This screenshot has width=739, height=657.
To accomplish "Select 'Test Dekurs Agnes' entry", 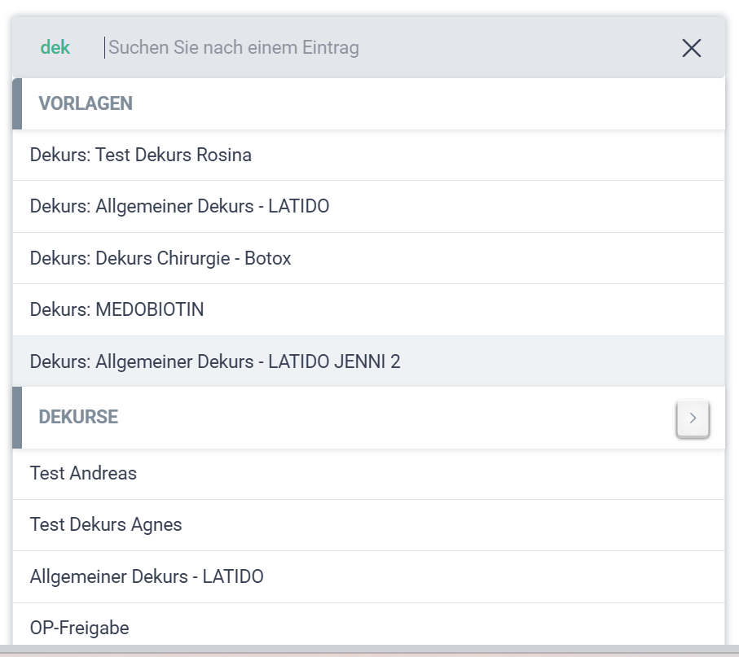I will point(106,525).
